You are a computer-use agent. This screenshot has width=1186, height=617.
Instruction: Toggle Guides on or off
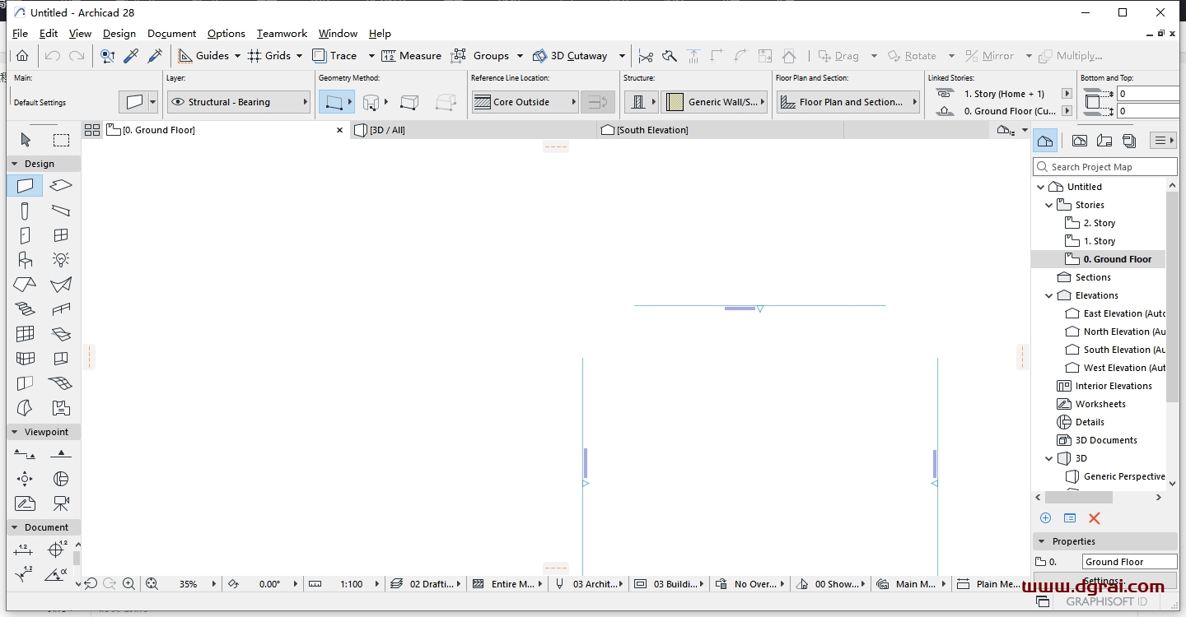pyautogui.click(x=203, y=56)
